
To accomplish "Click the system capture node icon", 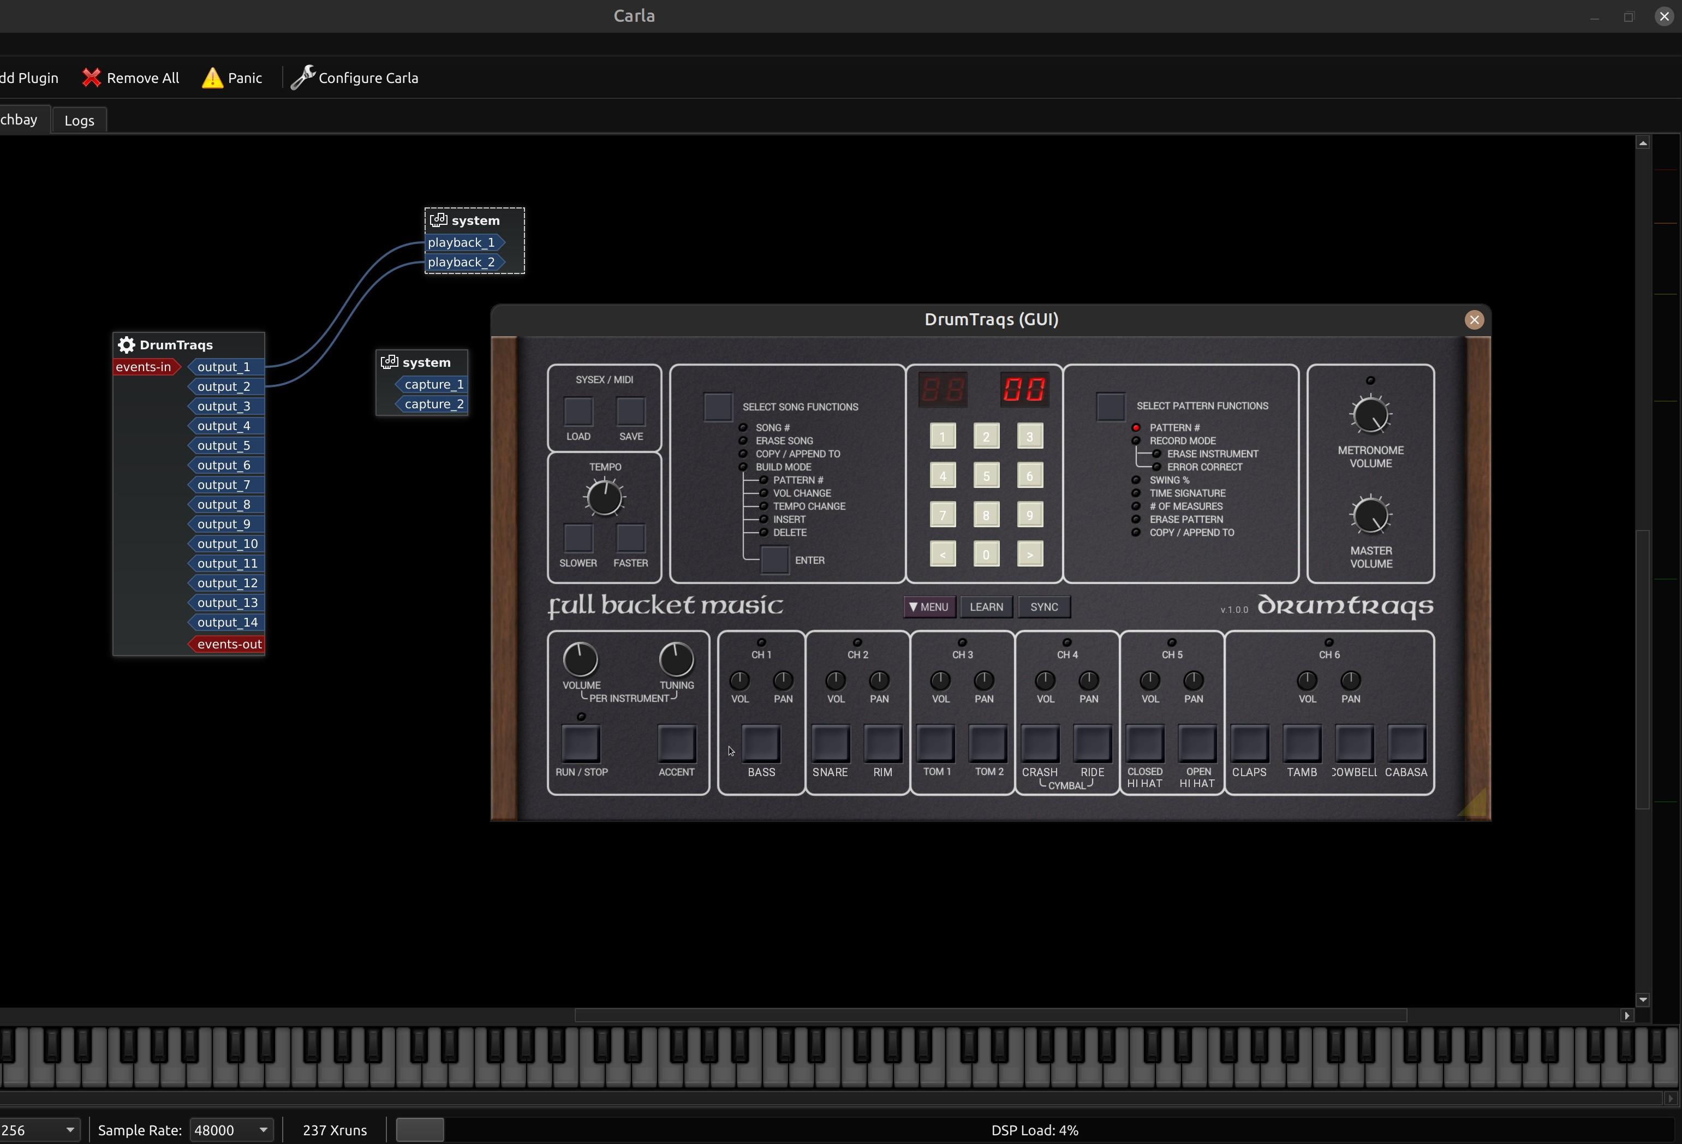I will point(389,362).
